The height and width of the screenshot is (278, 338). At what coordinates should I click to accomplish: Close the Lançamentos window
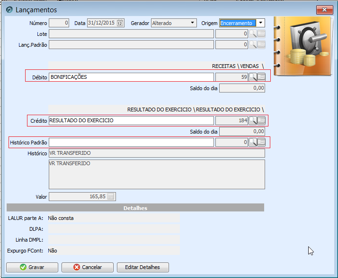[x=324, y=9]
